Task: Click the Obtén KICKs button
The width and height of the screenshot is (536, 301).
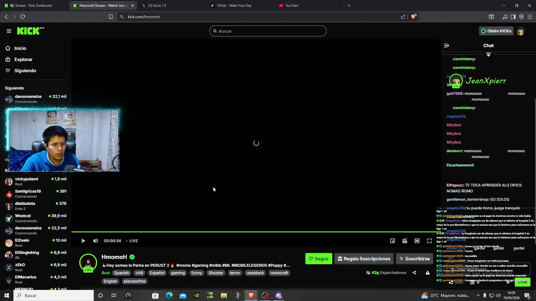Action: (x=496, y=31)
